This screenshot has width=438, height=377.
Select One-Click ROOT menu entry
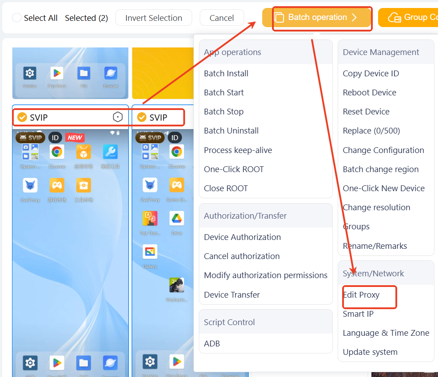coord(233,169)
